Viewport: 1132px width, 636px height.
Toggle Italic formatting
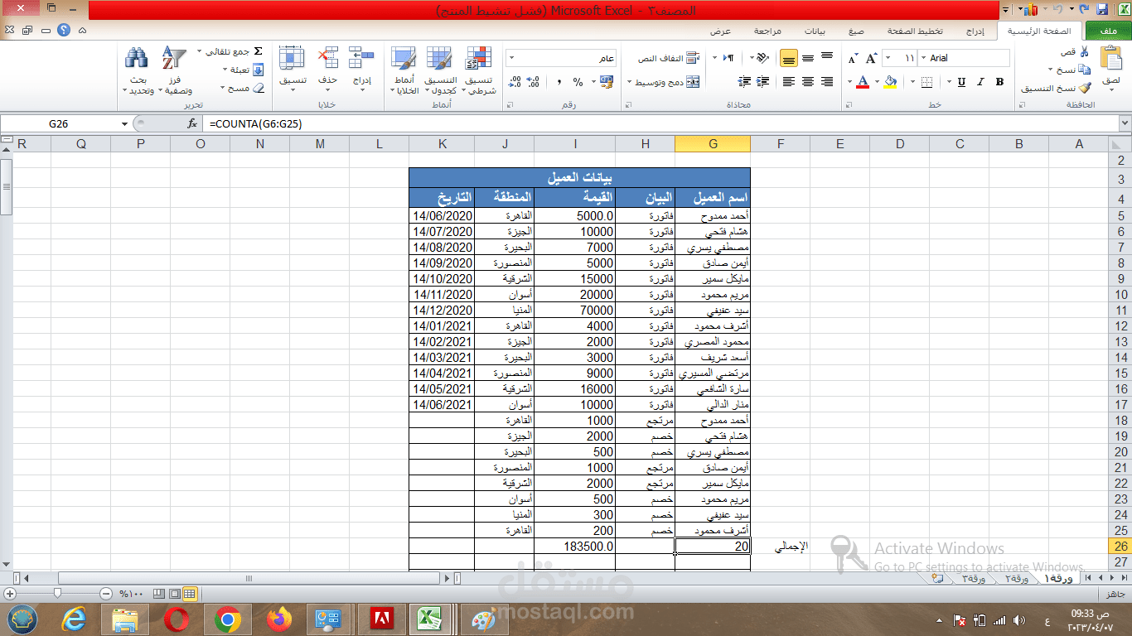click(980, 82)
